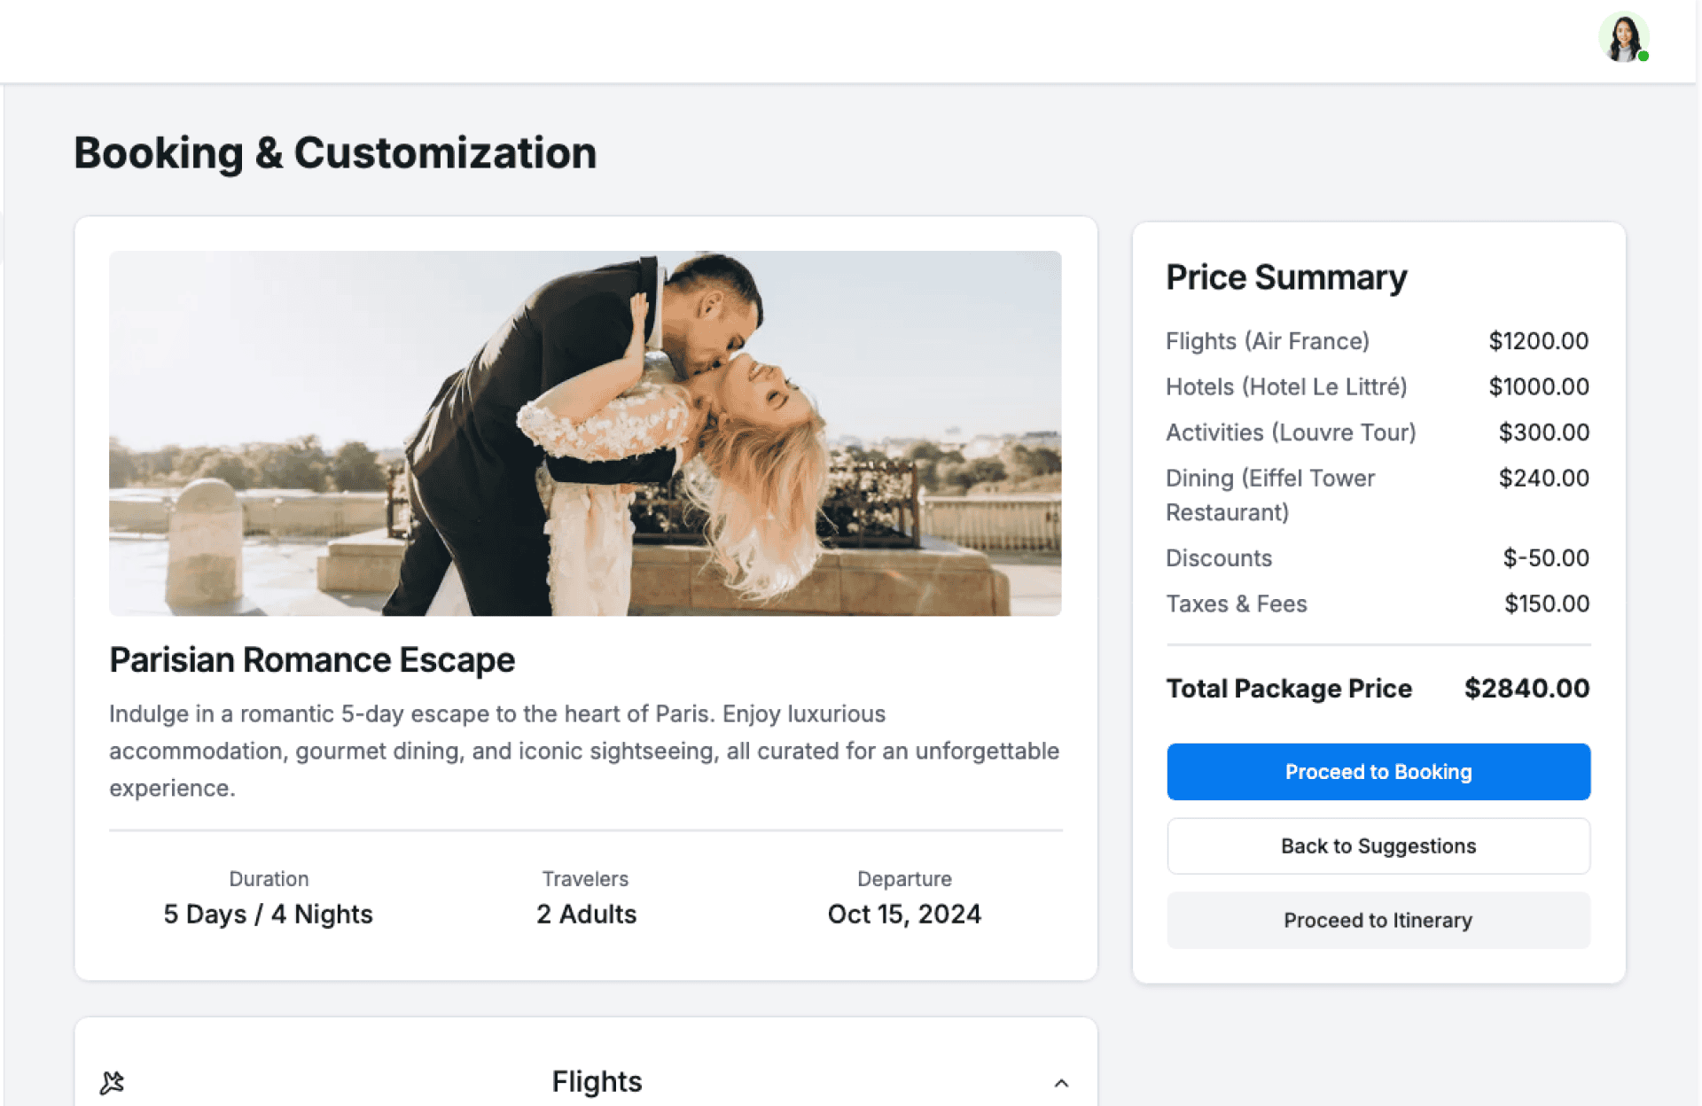Screen dimensions: 1702x1106
Task: Open the user profile avatar
Action: tap(1623, 38)
